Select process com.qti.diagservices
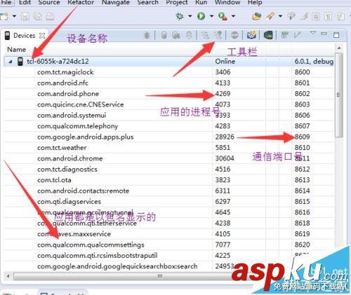The width and height of the screenshot is (351, 295). pos(69,201)
